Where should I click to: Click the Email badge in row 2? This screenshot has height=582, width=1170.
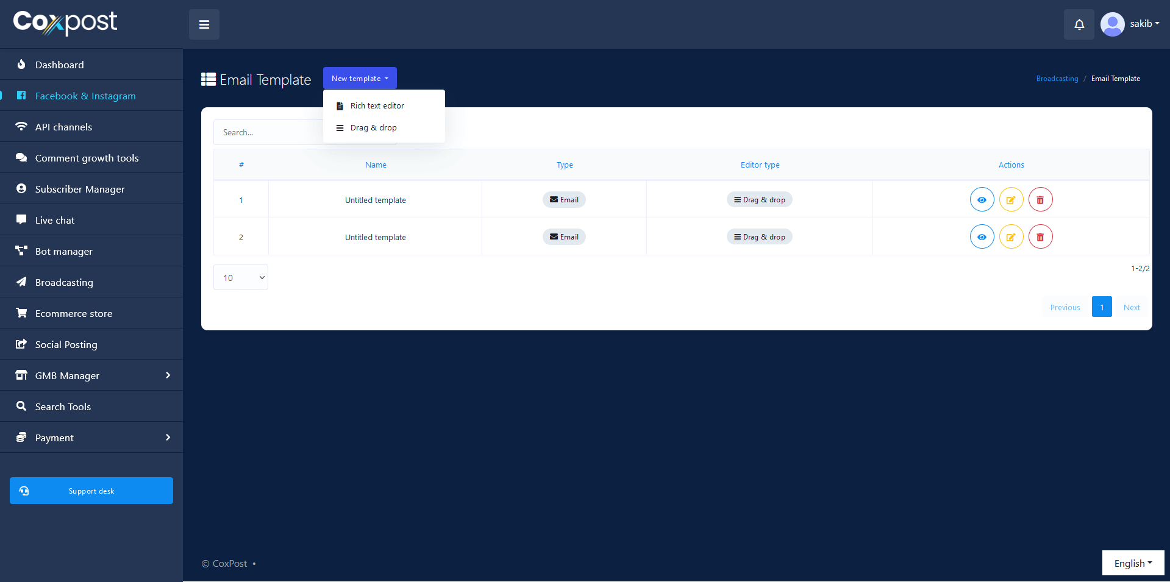(x=564, y=236)
